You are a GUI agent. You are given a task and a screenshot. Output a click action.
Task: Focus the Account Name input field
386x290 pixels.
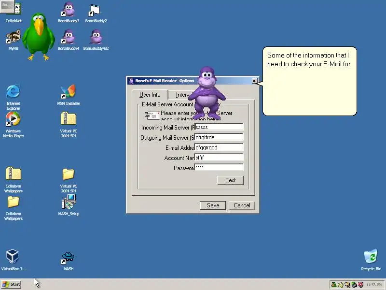[219, 158]
